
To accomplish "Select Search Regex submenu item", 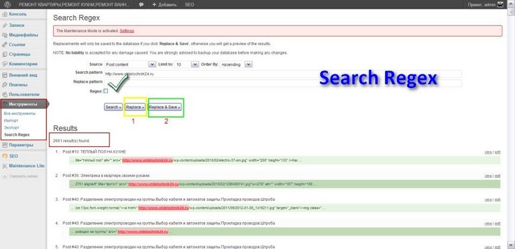I will pyautogui.click(x=17, y=134).
